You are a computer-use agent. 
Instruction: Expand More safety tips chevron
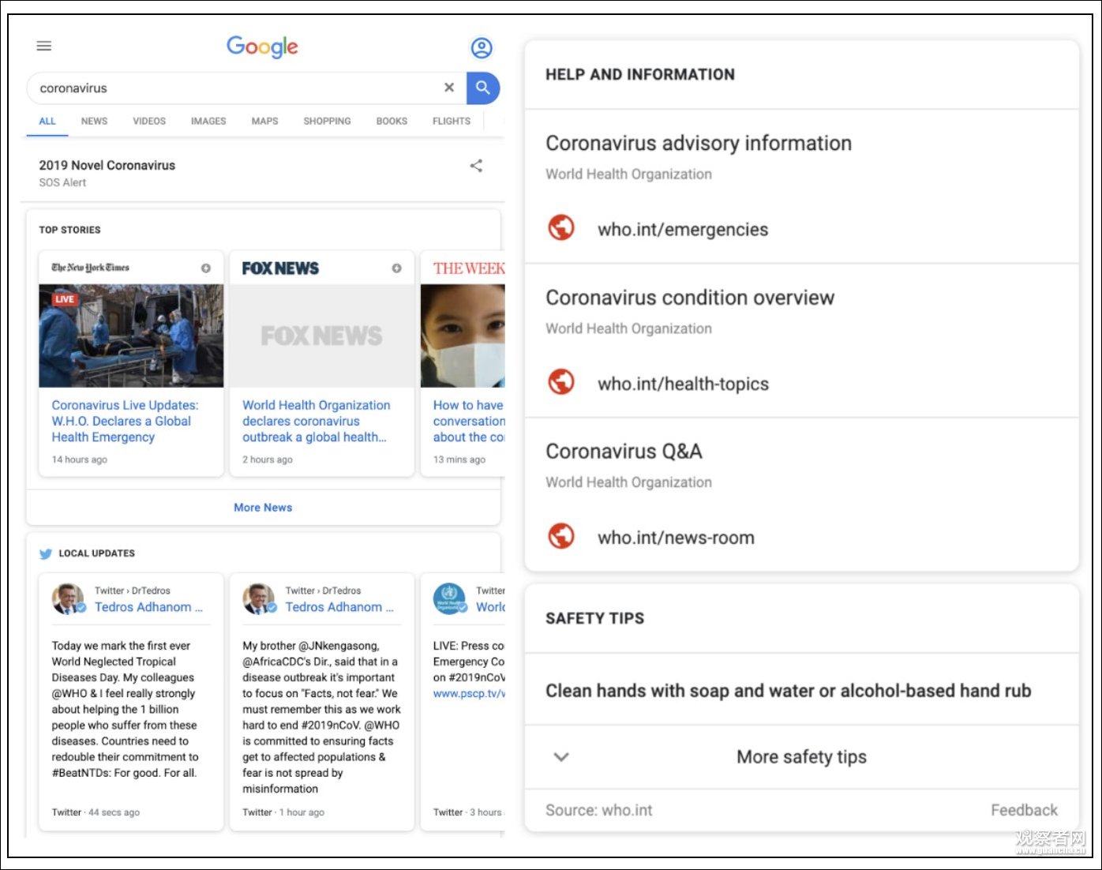pos(561,757)
